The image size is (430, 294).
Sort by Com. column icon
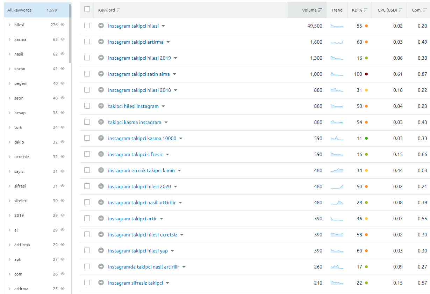click(x=425, y=10)
